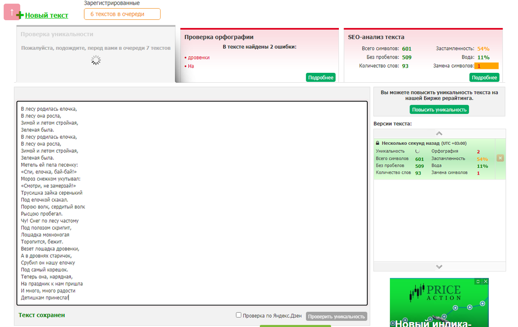The width and height of the screenshot is (518, 327).
Task: Click the 6 текстов в очереди button
Action: (122, 14)
